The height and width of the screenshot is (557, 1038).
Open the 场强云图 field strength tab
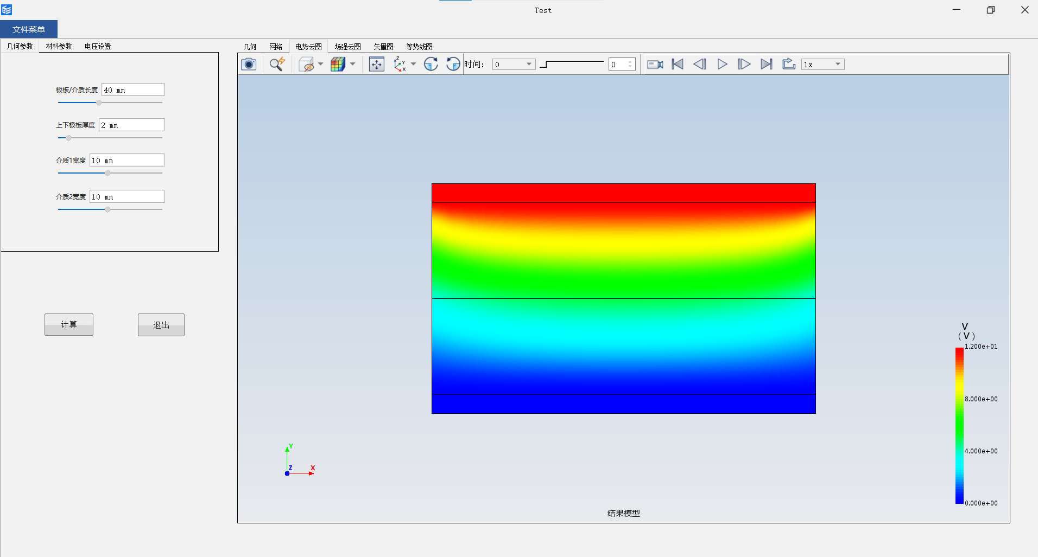click(x=347, y=47)
